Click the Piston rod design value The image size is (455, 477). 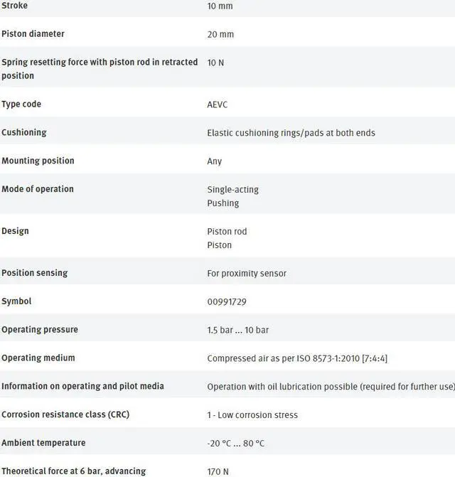click(x=227, y=231)
